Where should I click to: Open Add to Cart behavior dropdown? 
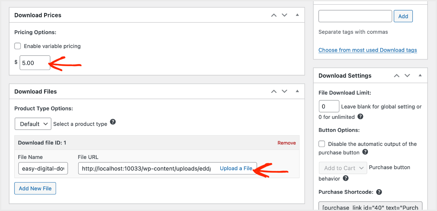(x=343, y=168)
